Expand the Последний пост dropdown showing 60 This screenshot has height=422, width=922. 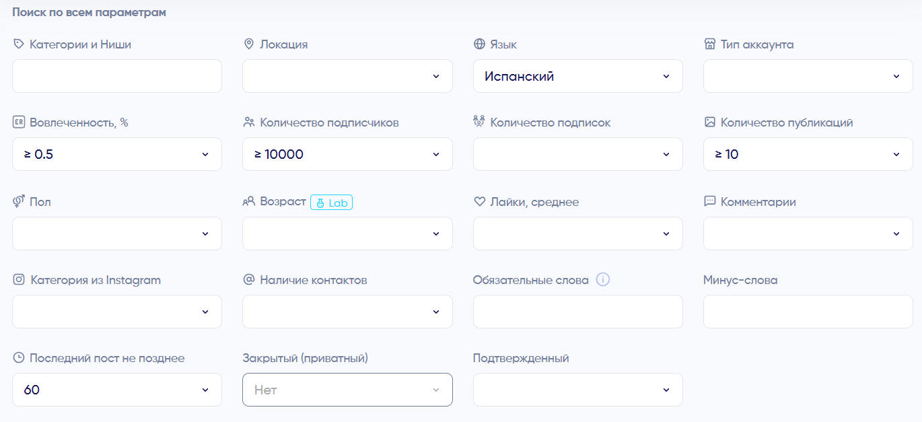click(116, 390)
